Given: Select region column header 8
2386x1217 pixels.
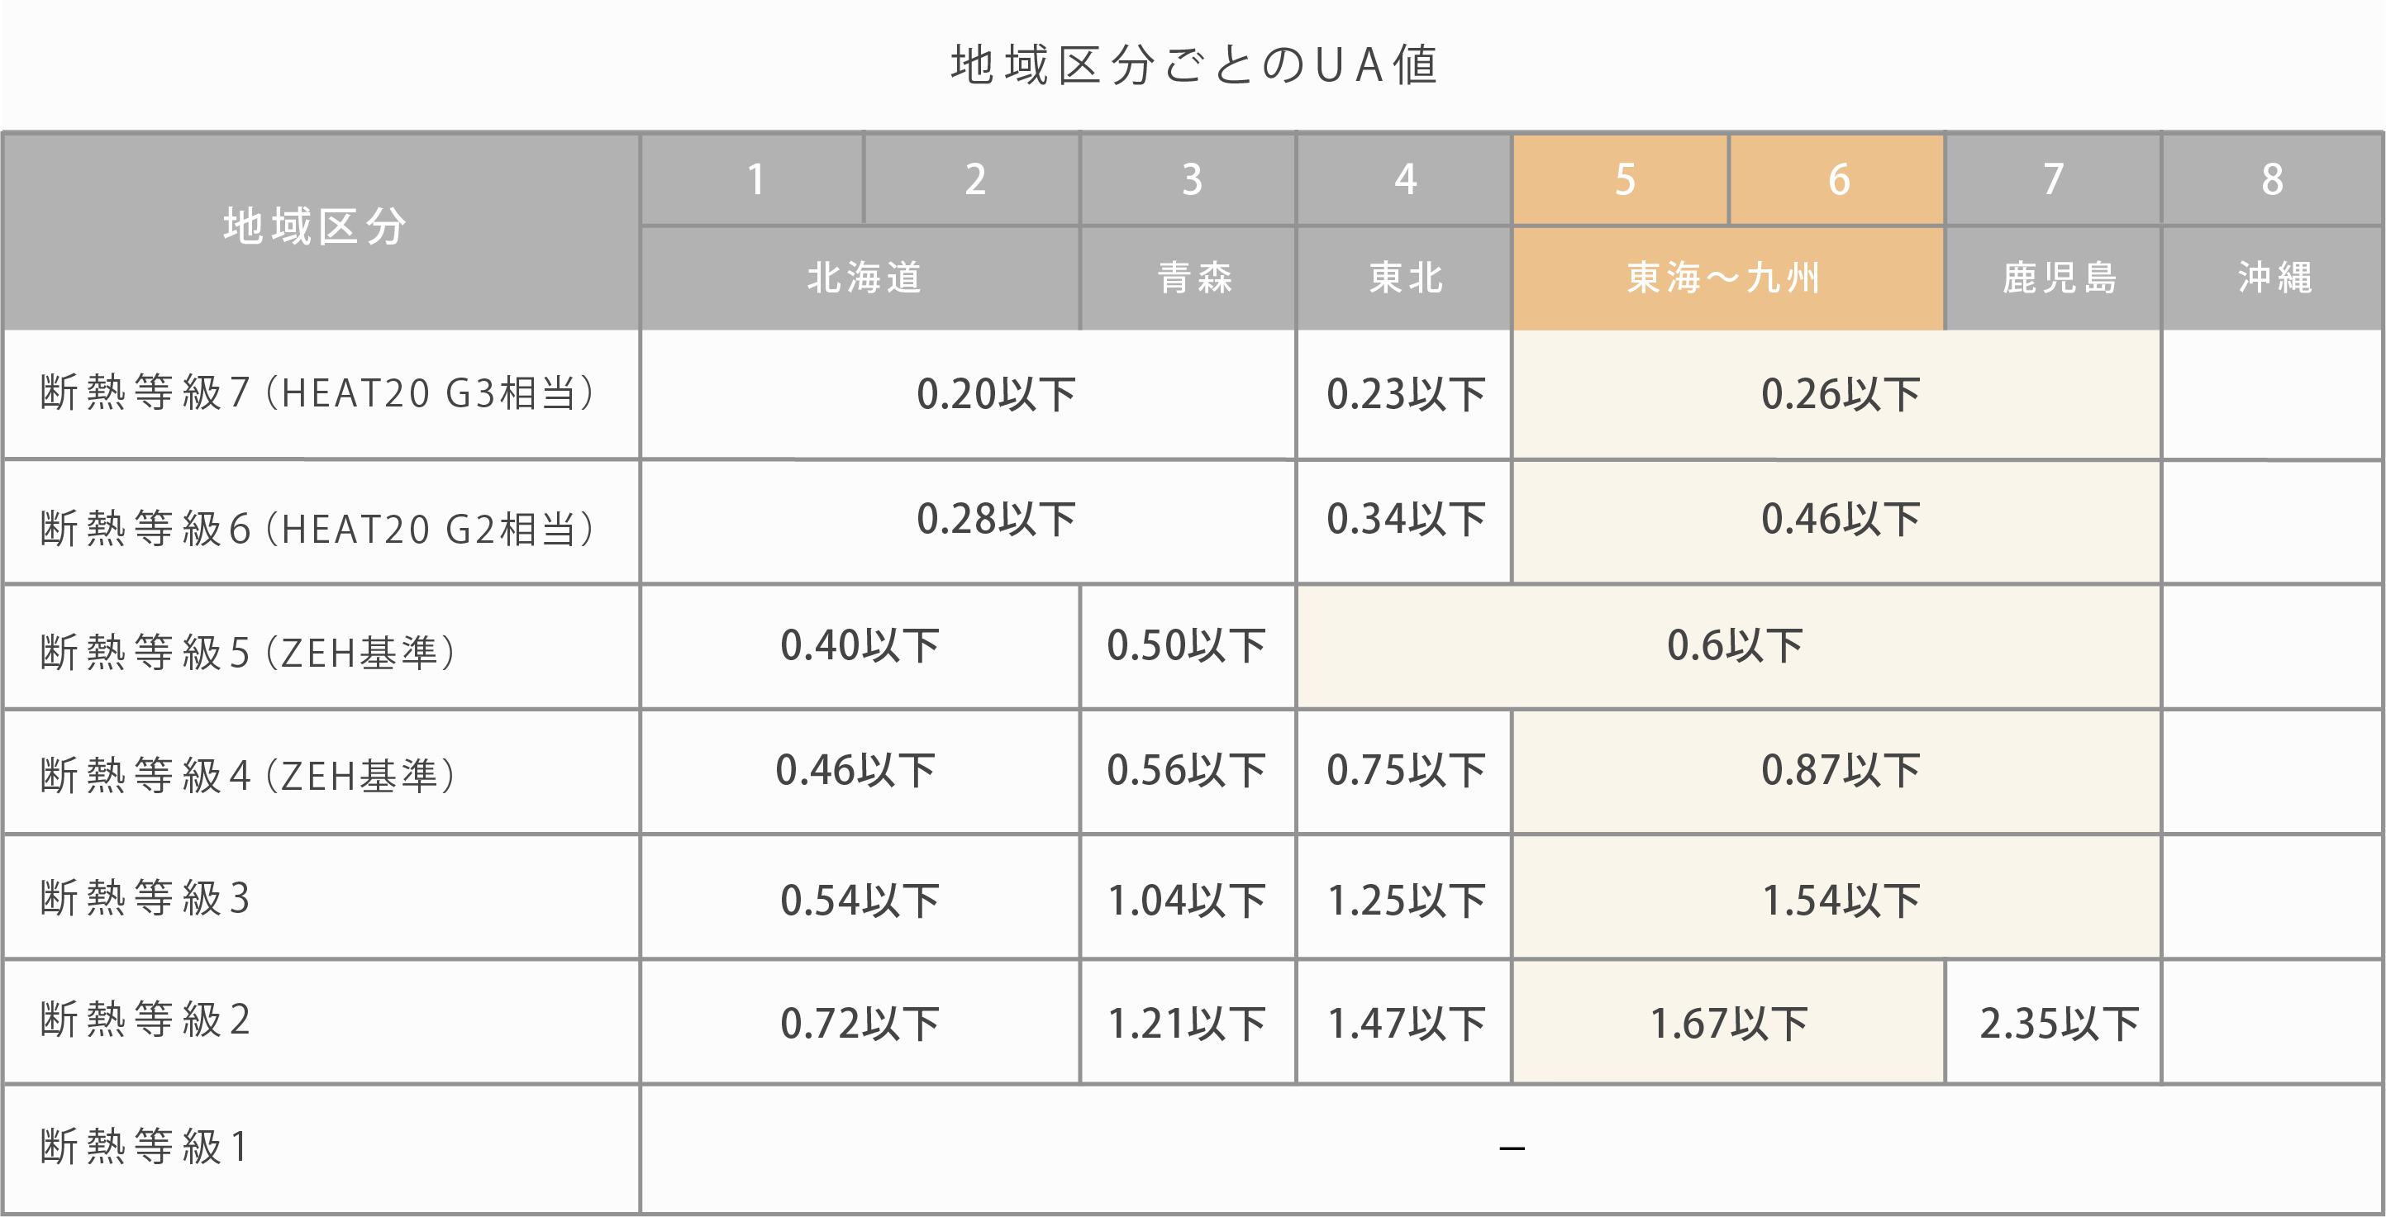Looking at the screenshot, I should (x=2273, y=178).
